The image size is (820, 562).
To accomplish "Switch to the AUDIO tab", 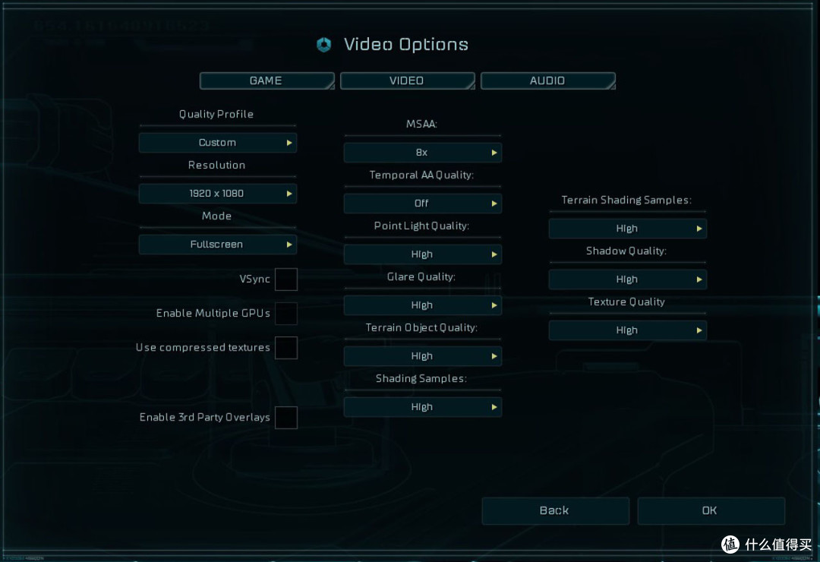I will point(547,81).
